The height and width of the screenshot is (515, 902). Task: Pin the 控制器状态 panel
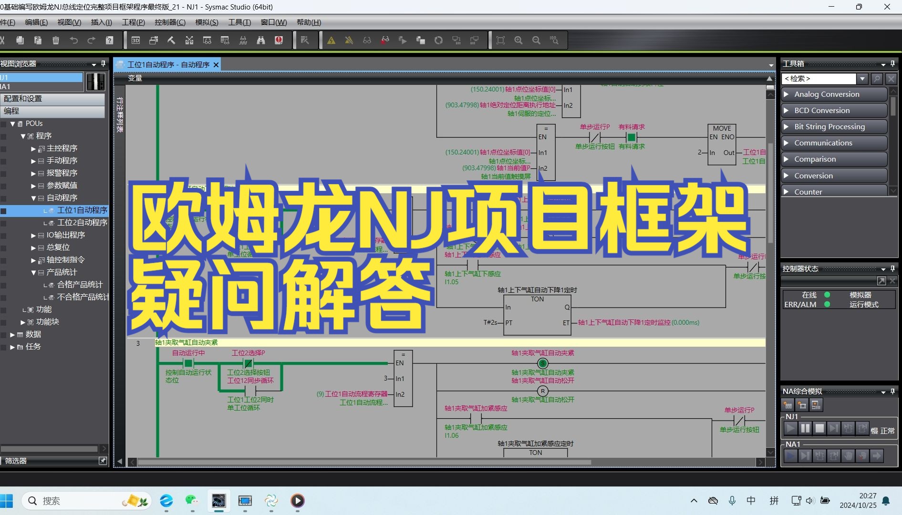892,268
